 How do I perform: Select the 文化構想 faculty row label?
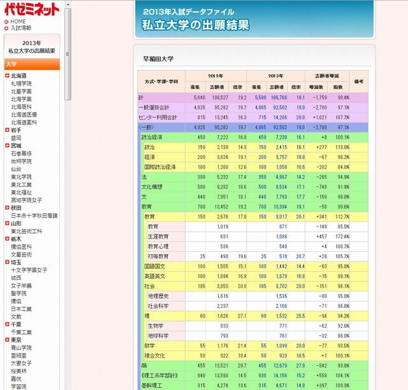tap(152, 186)
